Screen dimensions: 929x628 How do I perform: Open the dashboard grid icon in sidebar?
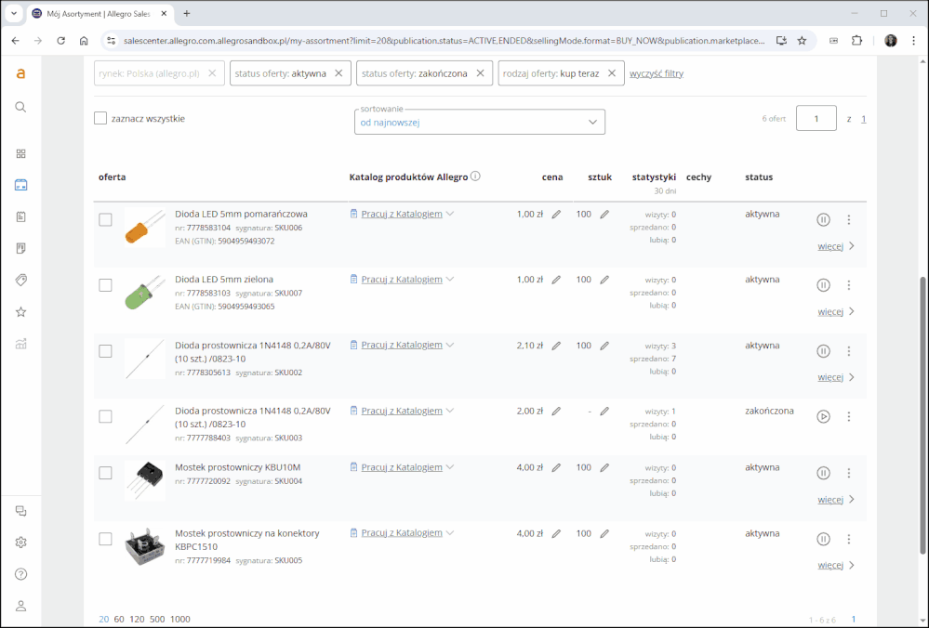click(x=20, y=154)
